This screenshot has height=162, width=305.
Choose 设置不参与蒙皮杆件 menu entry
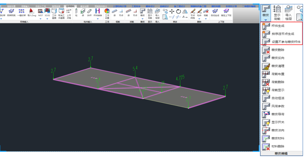coord(281,41)
